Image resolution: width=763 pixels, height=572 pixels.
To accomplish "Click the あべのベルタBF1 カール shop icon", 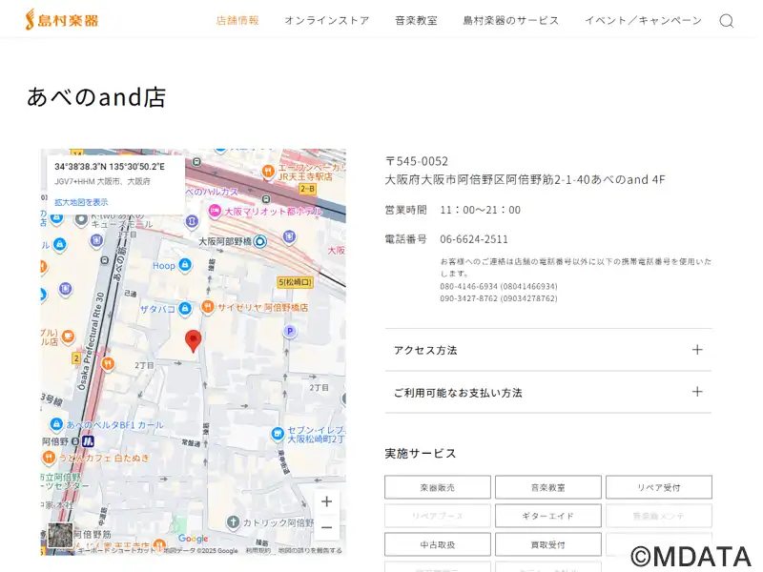I will click(56, 424).
